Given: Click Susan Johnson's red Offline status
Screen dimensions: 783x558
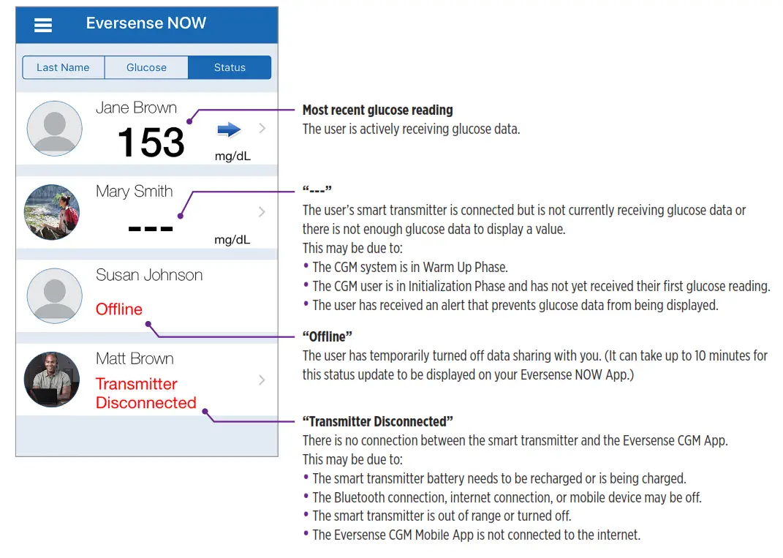Looking at the screenshot, I should click(119, 309).
